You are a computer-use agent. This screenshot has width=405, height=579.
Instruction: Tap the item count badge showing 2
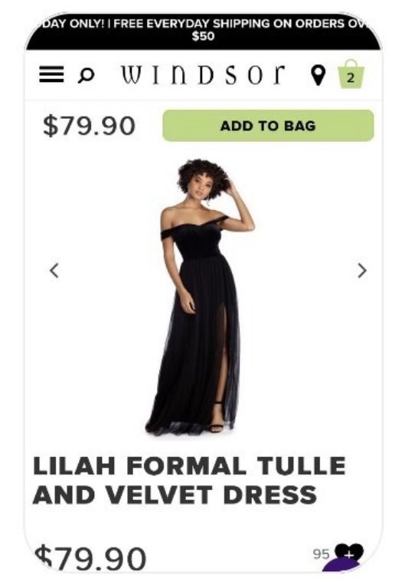[x=351, y=78]
